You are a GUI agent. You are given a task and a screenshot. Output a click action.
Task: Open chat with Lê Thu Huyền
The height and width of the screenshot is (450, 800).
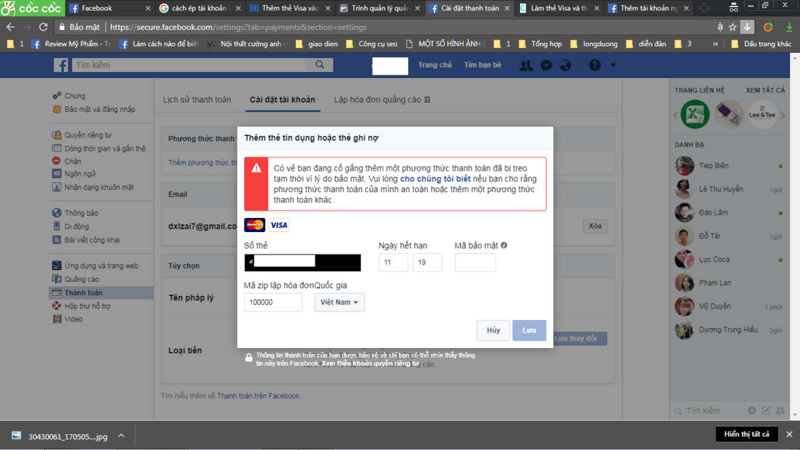[x=729, y=189]
